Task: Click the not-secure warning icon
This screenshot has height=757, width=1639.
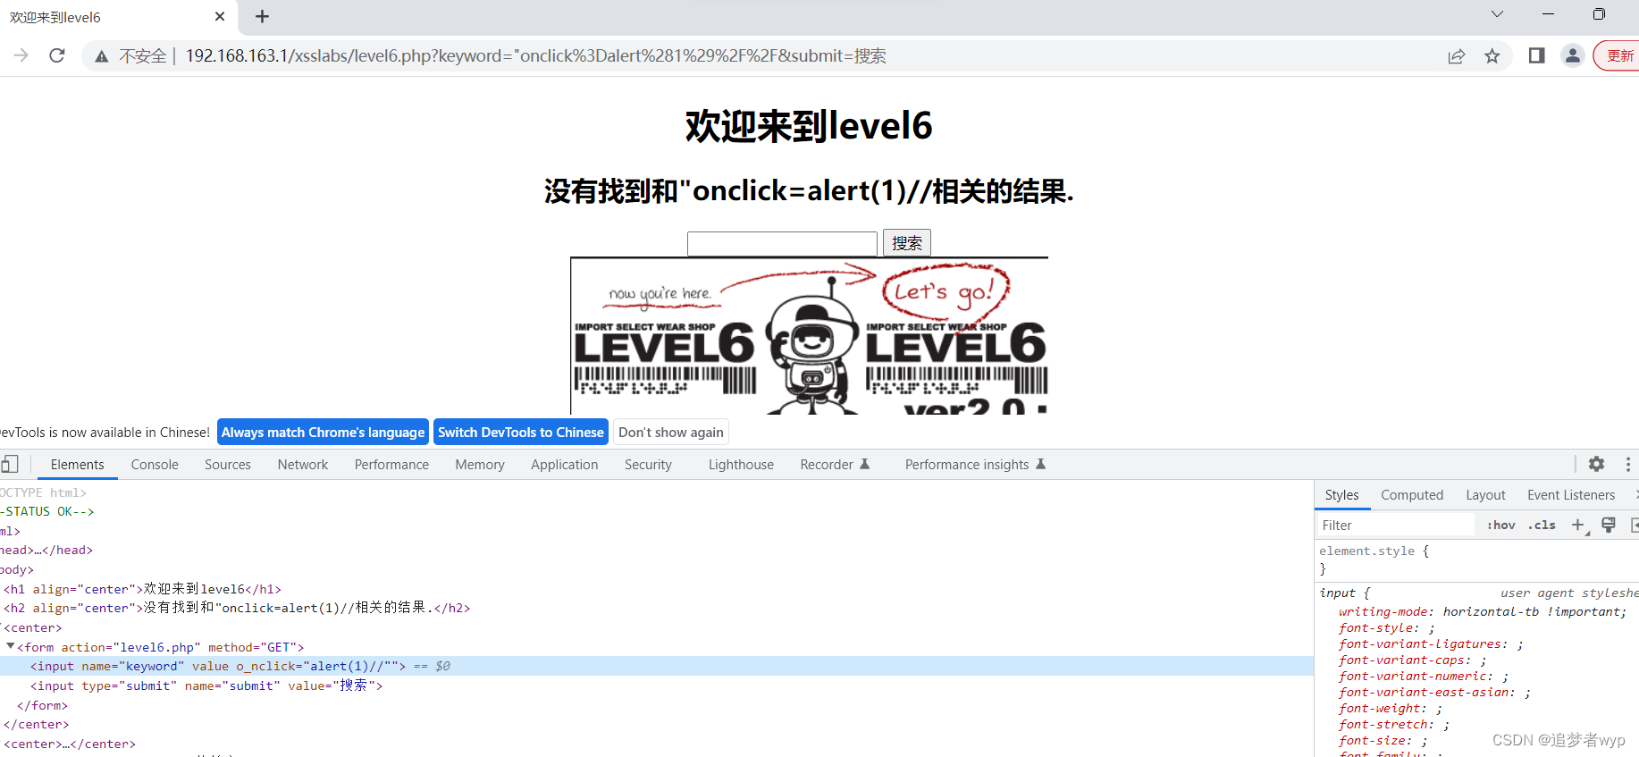Action: coord(102,56)
